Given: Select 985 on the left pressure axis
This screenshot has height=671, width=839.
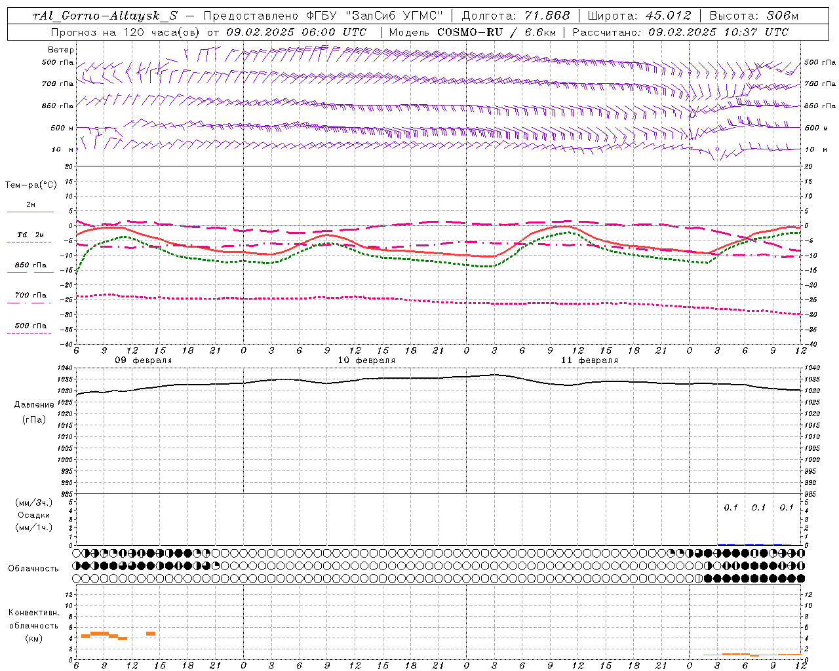Looking at the screenshot, I should (68, 494).
